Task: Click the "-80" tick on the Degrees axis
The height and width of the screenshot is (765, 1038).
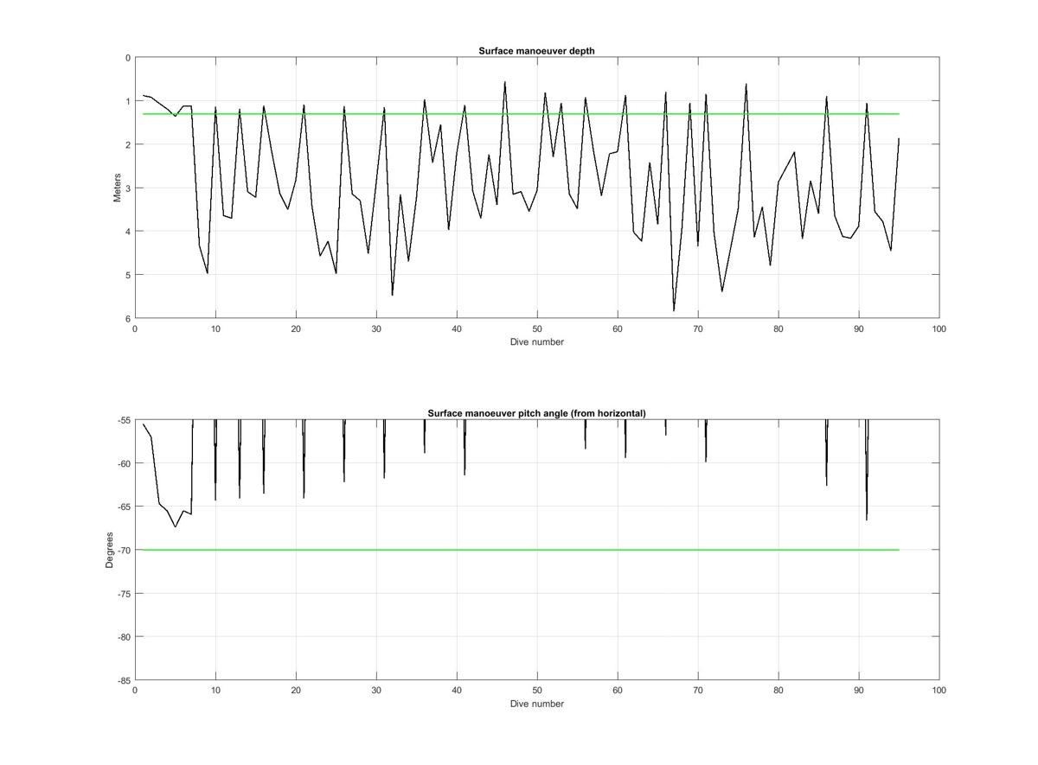Action: (x=122, y=637)
